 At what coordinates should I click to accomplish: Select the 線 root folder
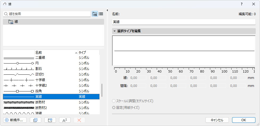pos(53,22)
